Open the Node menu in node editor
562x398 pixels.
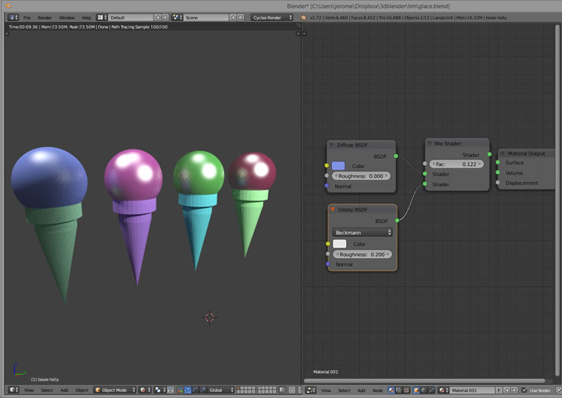(x=377, y=390)
